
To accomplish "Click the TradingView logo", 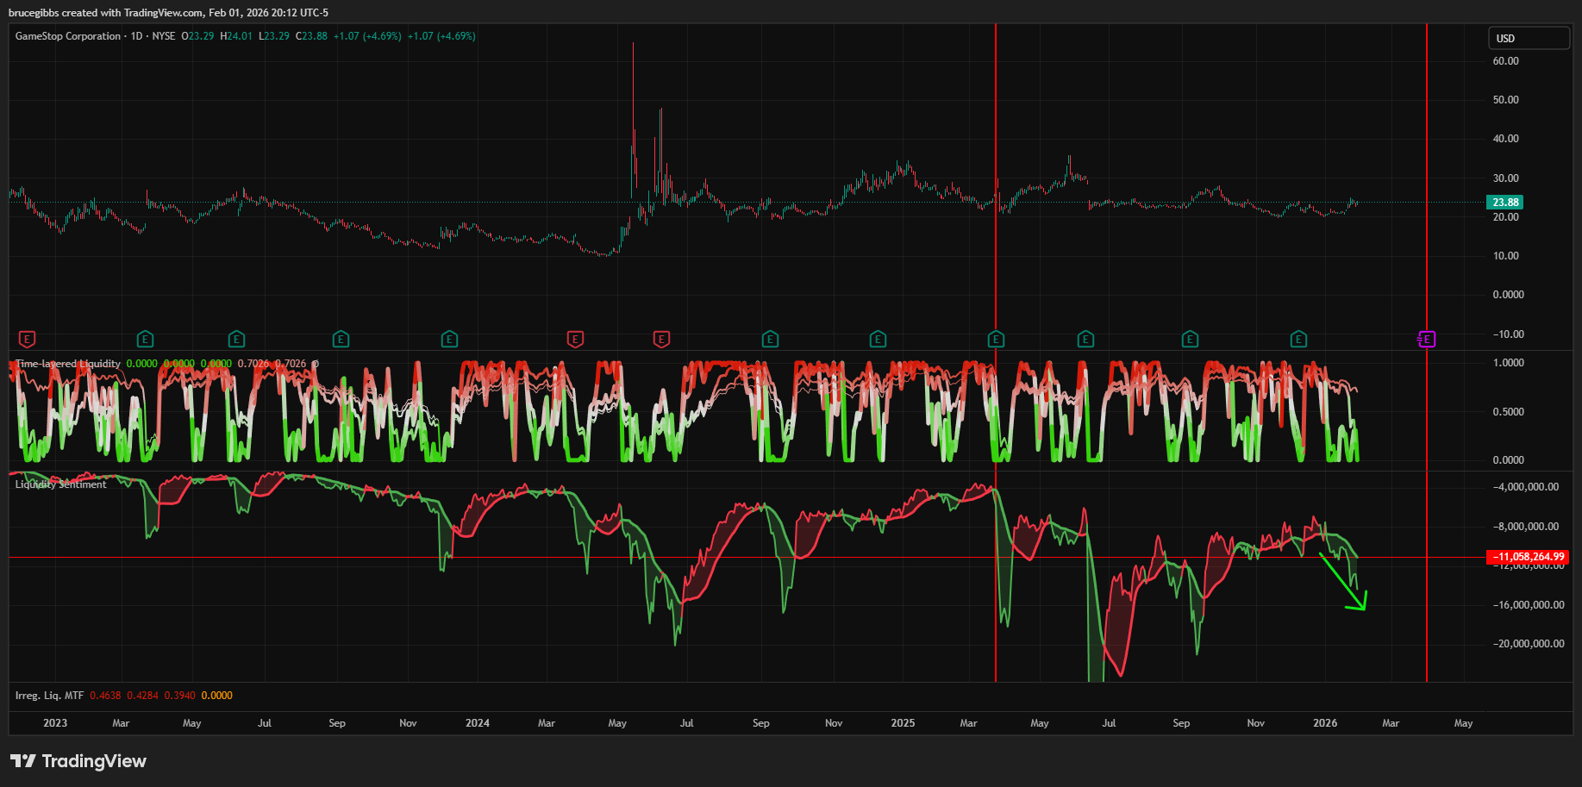I will tap(78, 761).
